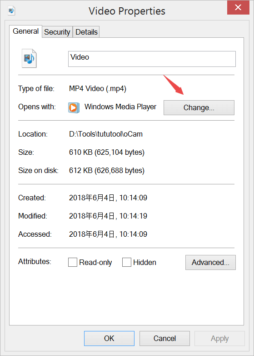Switch to the Security tab
Image resolution: width=254 pixels, height=356 pixels.
(57, 32)
